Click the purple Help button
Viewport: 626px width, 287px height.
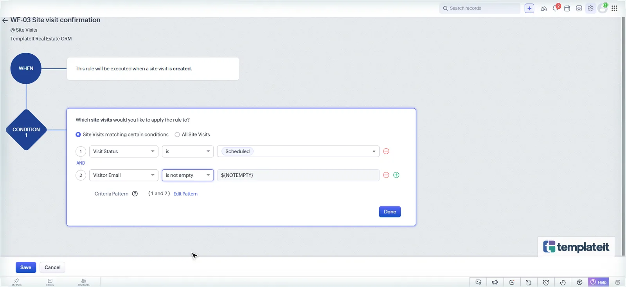click(598, 282)
